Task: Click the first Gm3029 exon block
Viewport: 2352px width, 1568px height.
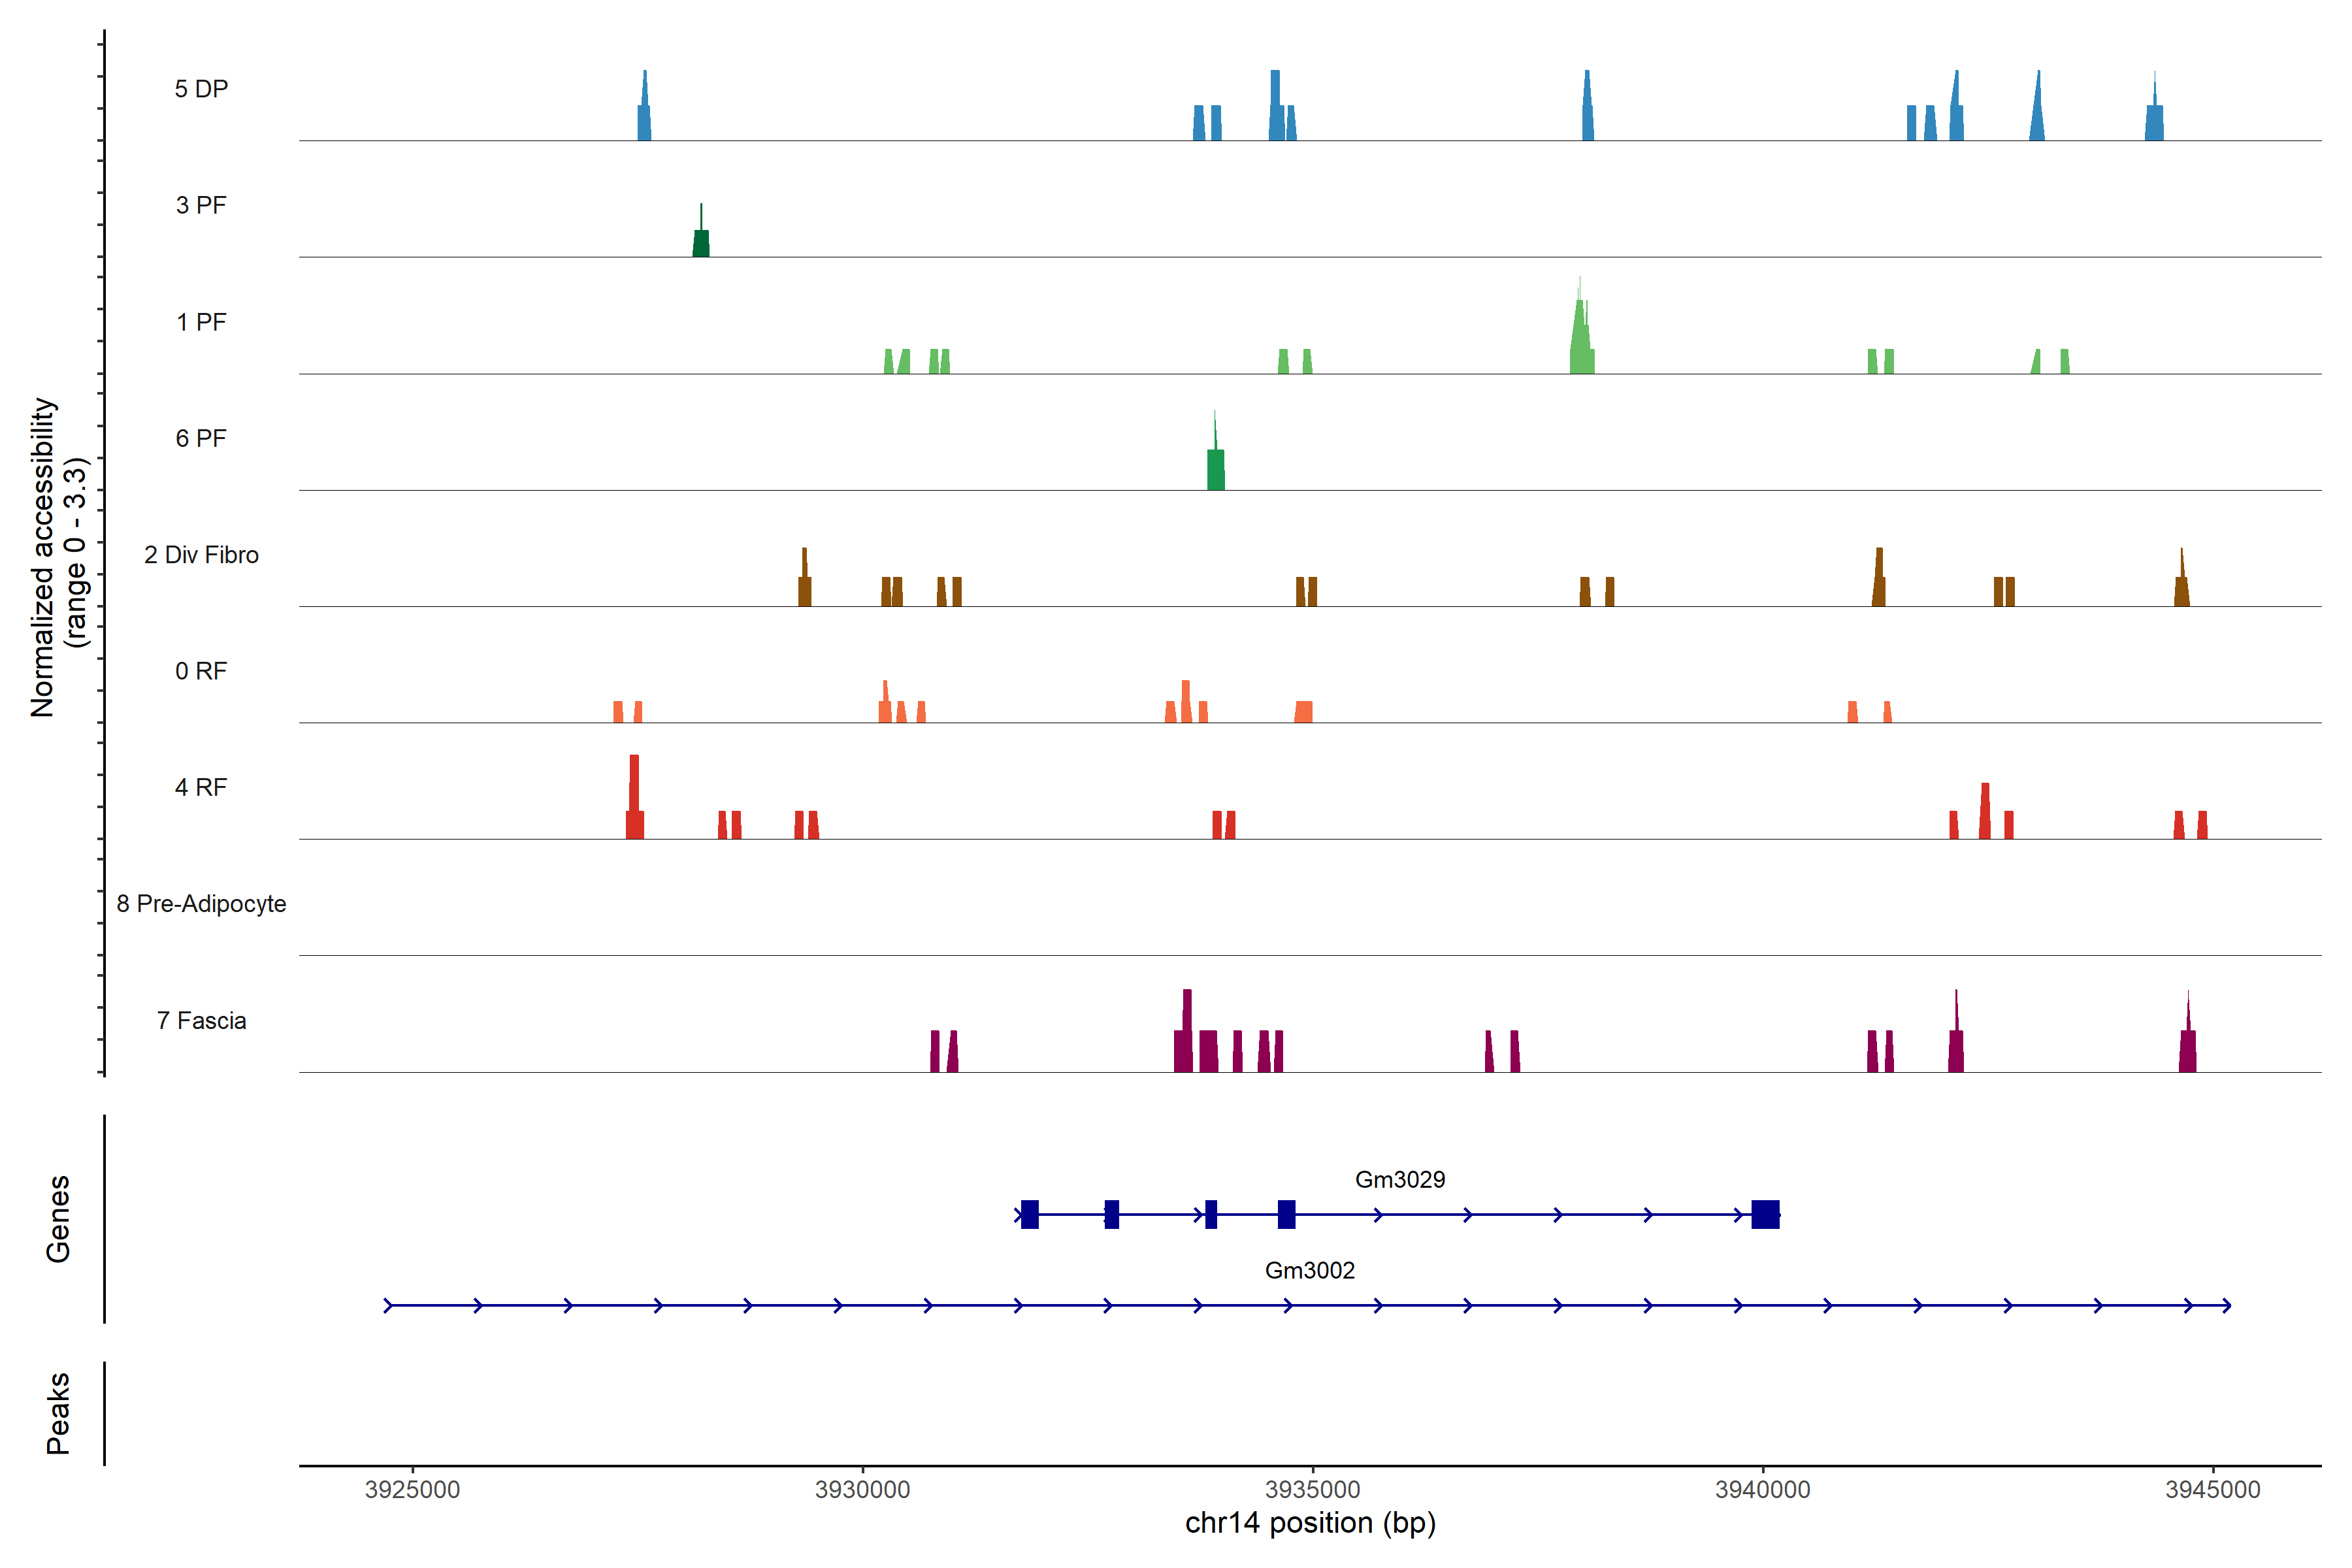Action: pyautogui.click(x=1029, y=1214)
